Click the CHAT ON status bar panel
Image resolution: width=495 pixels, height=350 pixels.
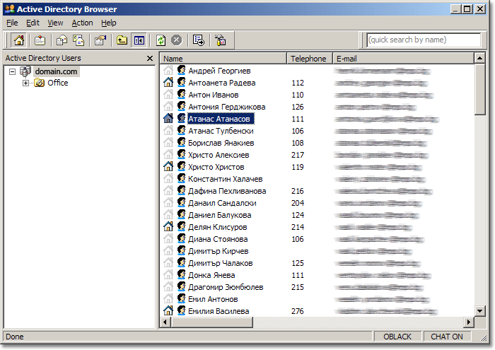click(x=447, y=337)
